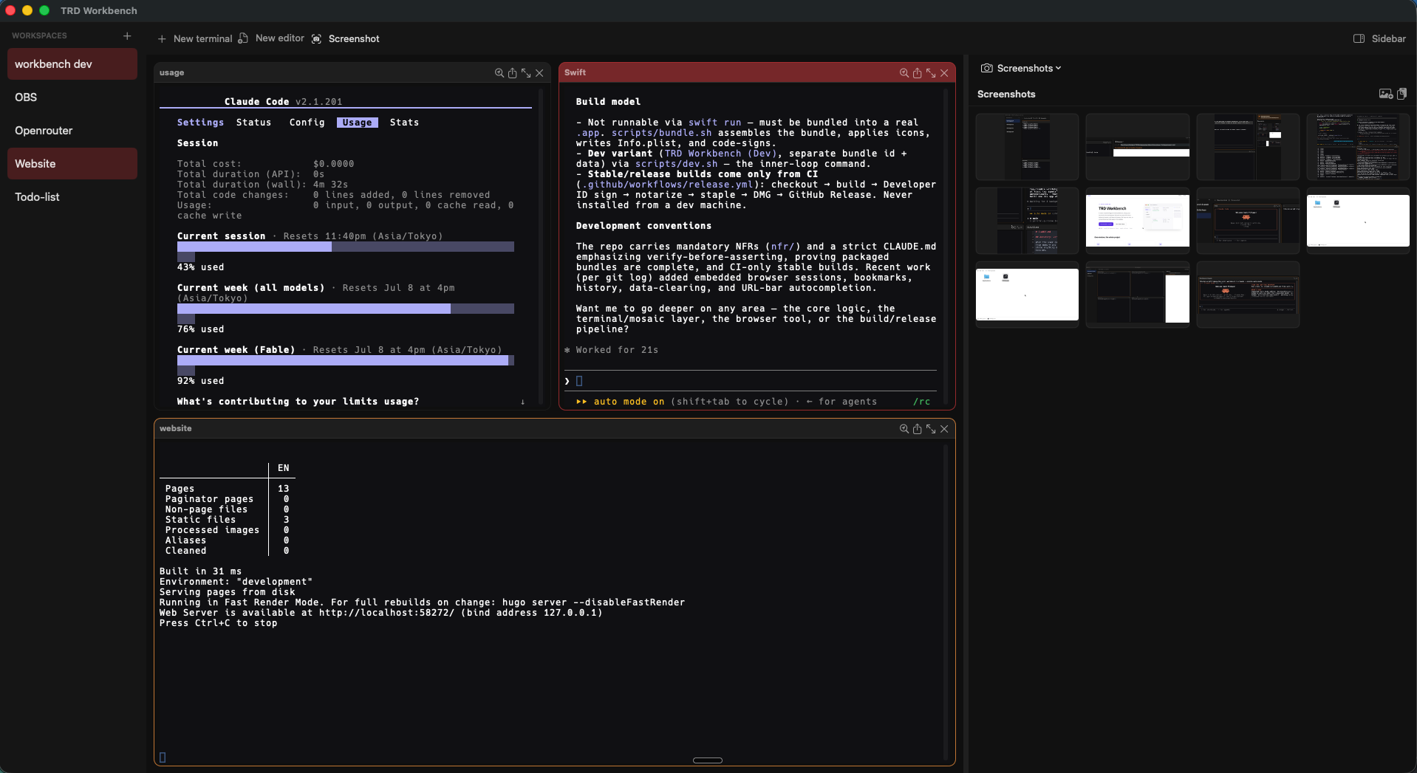Switch to the Status tab in Claude Code
This screenshot has width=1417, height=773.
(253, 123)
